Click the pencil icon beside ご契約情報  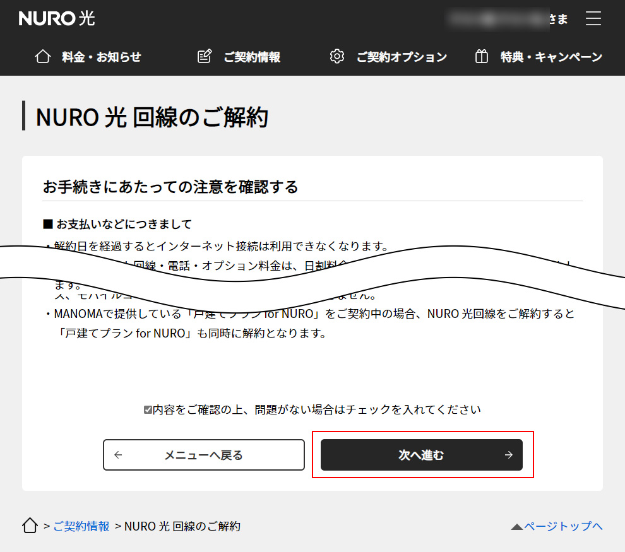[x=205, y=57]
